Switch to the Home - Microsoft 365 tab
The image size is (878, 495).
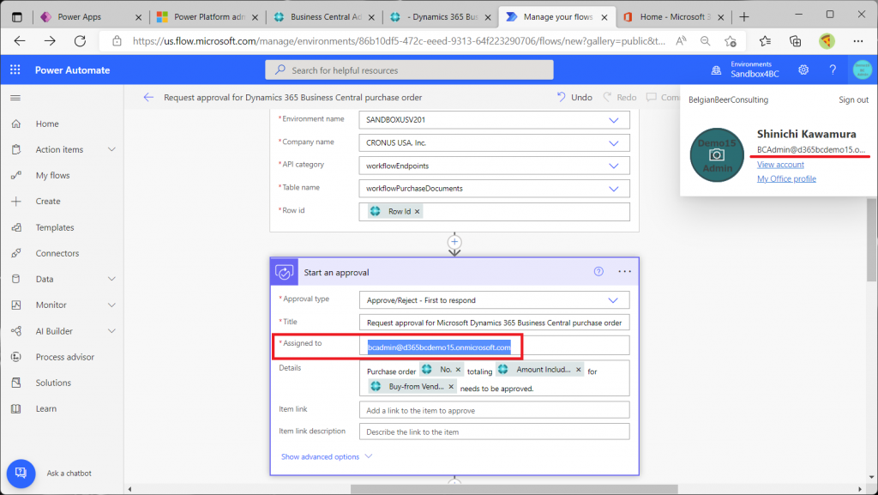(x=674, y=17)
